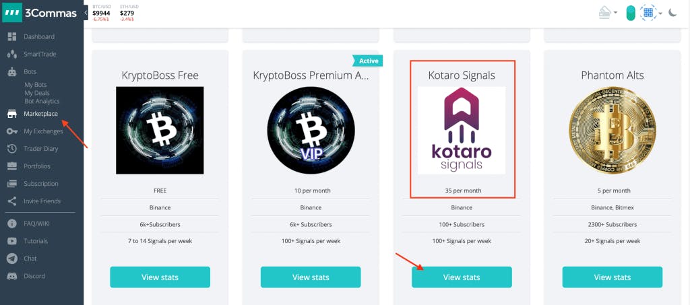Screen dimensions: 690x305
Task: Click the Kotaro Signals logo image
Action: point(462,130)
